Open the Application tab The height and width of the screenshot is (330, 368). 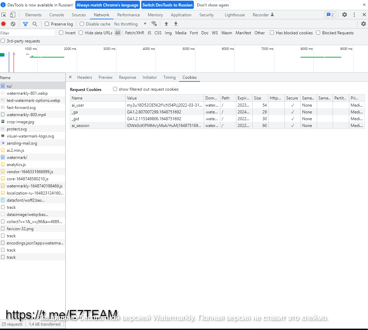point(181,15)
